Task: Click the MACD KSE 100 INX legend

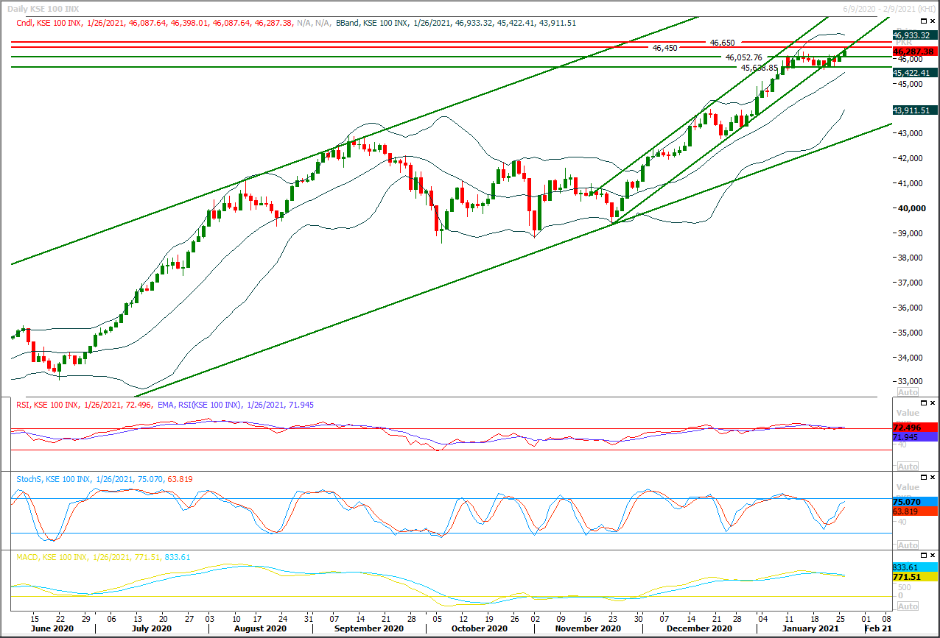Action: tap(102, 557)
